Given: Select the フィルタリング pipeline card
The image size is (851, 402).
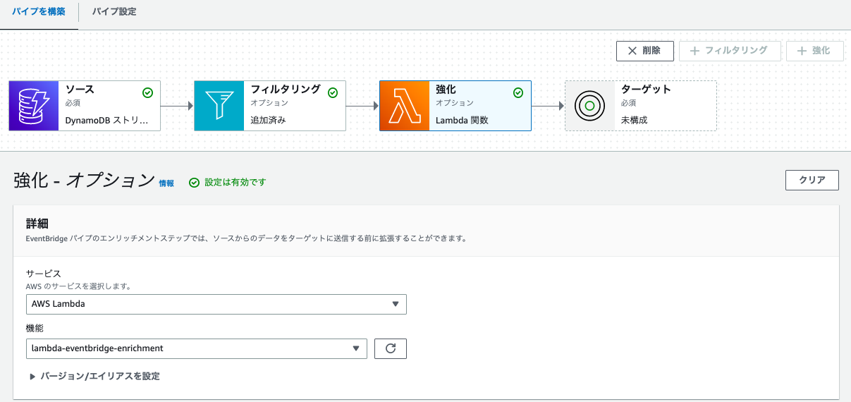Looking at the screenshot, I should pos(270,106).
